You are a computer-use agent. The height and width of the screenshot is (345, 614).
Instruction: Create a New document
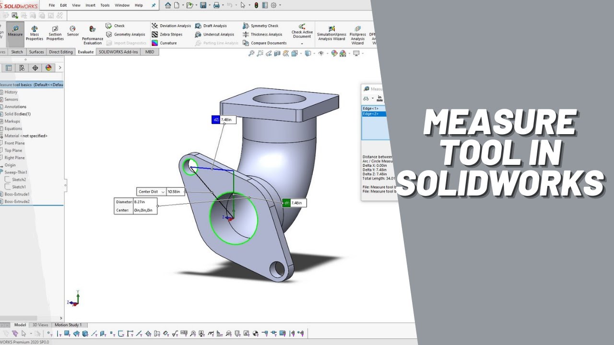click(x=177, y=5)
